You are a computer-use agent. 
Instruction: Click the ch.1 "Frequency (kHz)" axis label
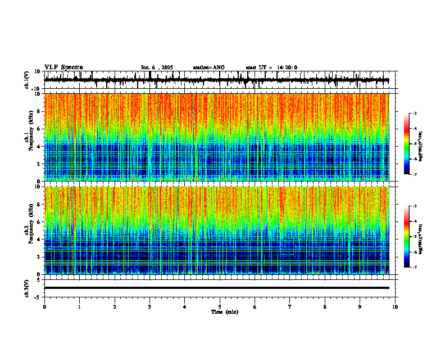31,130
